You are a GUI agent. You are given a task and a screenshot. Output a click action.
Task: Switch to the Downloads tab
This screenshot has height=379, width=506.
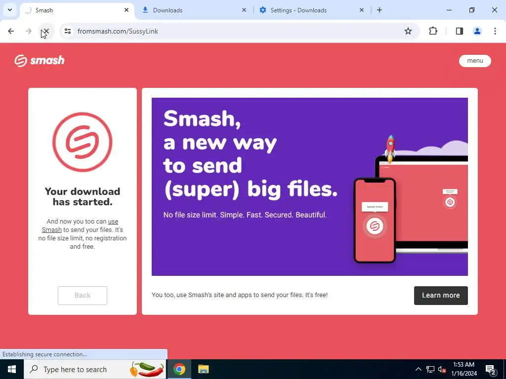coord(194,10)
